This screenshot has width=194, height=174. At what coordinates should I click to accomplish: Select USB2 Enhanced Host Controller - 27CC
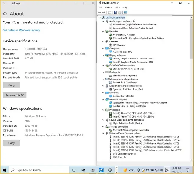click(x=147, y=150)
